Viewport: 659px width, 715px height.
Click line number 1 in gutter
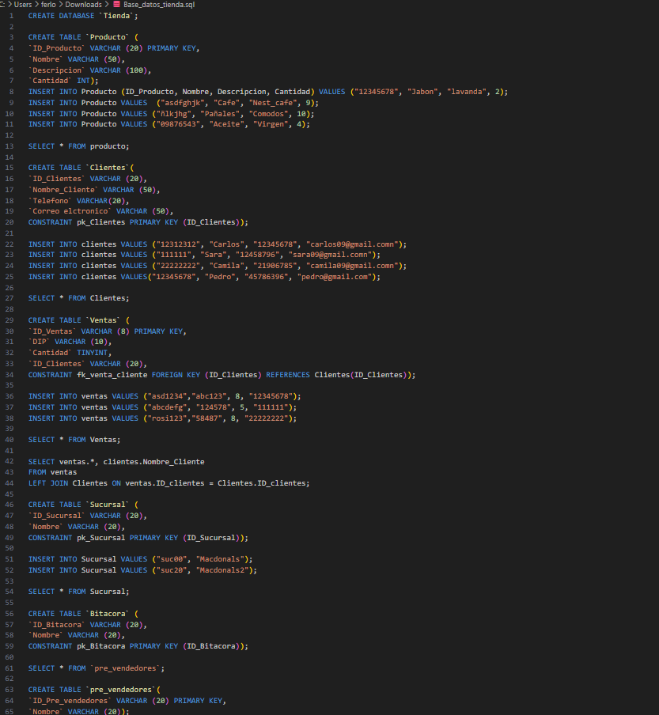[x=11, y=16]
